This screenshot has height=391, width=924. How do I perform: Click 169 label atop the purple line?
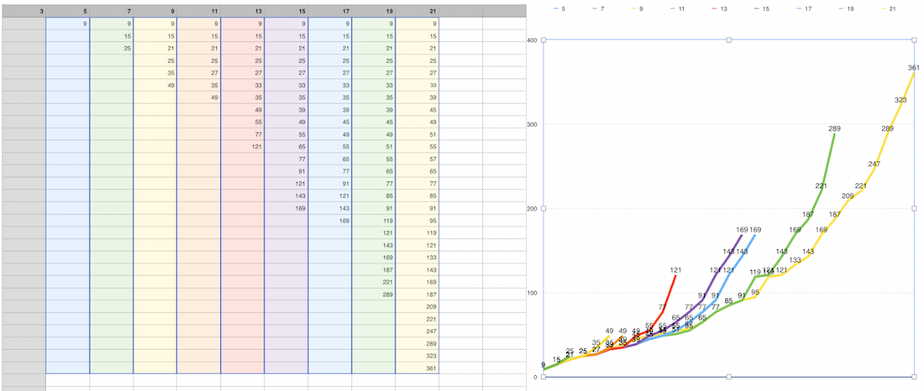(742, 230)
